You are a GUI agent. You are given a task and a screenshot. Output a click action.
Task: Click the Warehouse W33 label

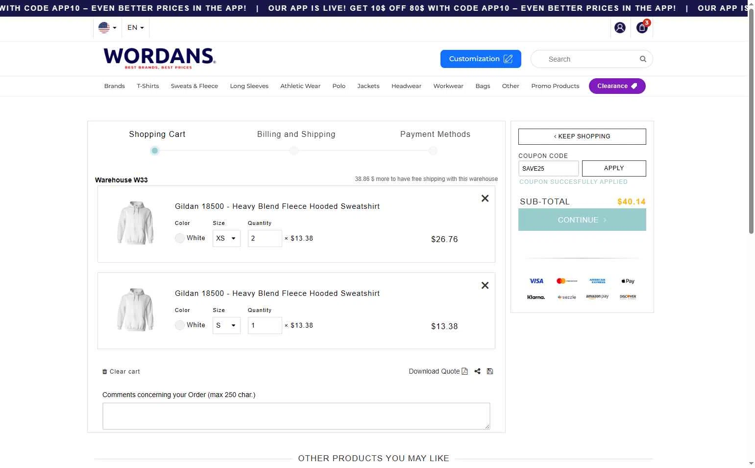121,180
